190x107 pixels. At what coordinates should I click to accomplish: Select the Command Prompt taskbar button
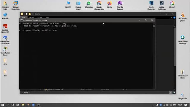coord(39,105)
